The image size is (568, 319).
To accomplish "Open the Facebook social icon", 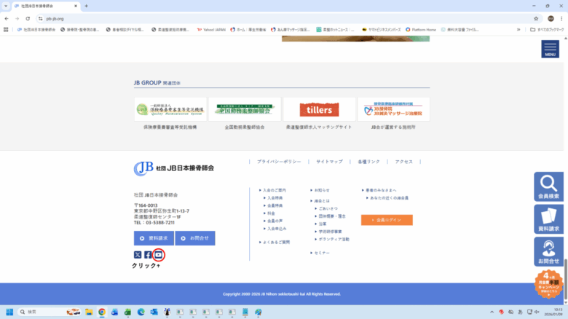I will coord(148,255).
